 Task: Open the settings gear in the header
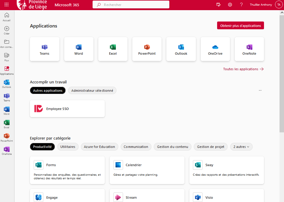click(230, 5)
